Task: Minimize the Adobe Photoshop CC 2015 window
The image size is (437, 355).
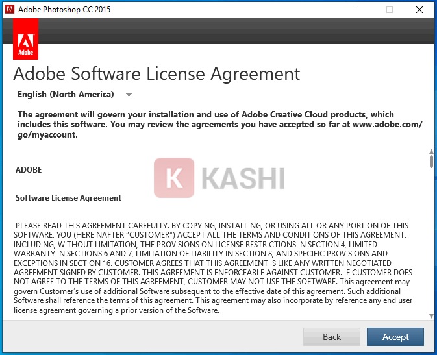Action: point(359,10)
